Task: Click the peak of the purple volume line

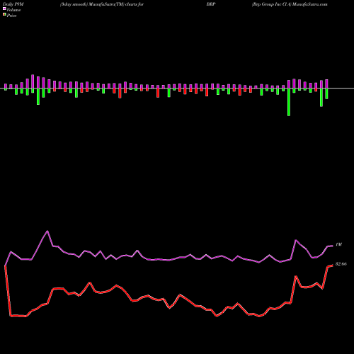Action: click(x=47, y=231)
